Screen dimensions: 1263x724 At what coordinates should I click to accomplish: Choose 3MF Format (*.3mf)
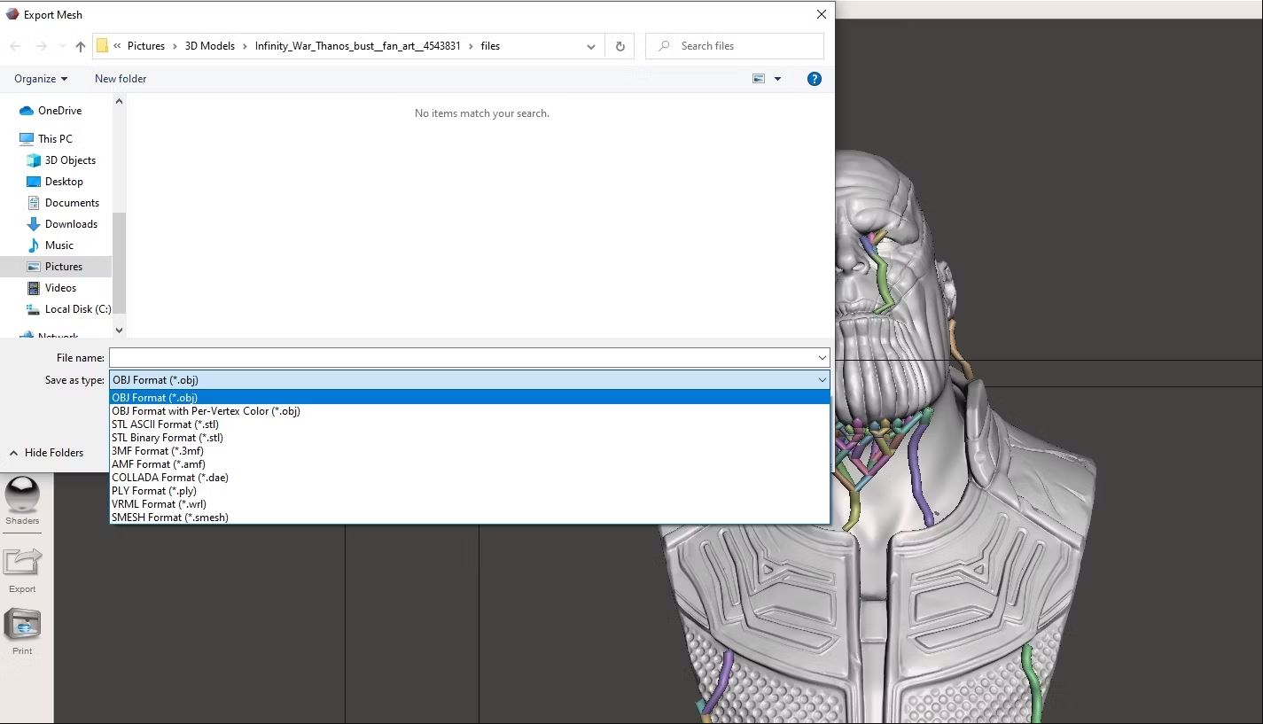tap(470, 451)
